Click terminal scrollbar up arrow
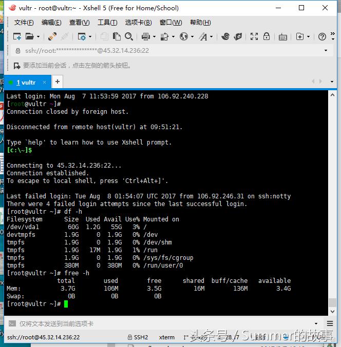341x347 pixels. [332, 95]
